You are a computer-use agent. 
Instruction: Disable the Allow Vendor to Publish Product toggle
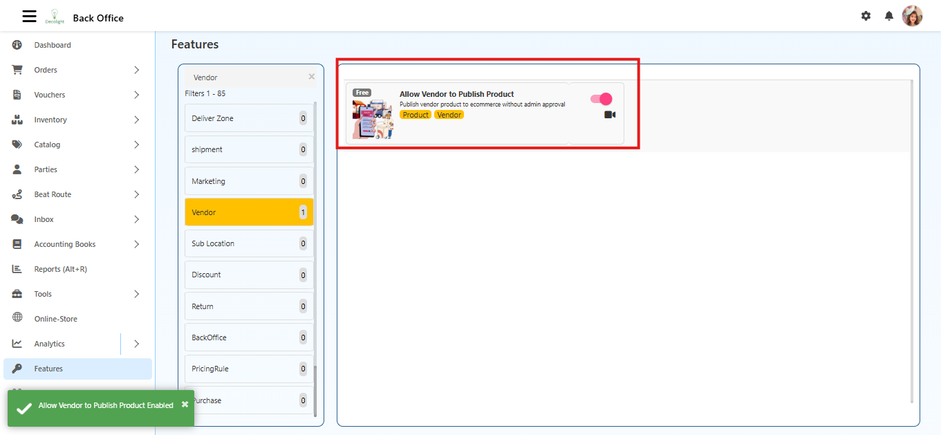600,98
